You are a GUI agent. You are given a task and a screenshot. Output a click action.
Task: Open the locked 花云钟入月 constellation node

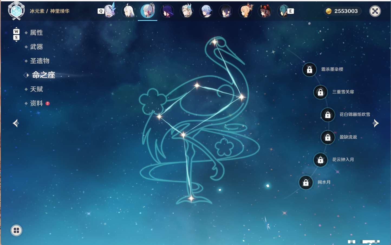click(321, 160)
